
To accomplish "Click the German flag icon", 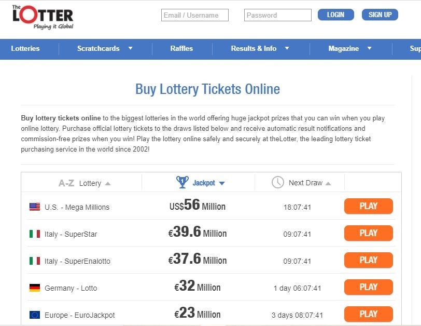I will click(x=35, y=288).
